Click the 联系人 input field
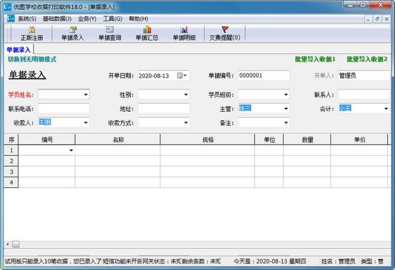The image size is (395, 270). tap(364, 95)
